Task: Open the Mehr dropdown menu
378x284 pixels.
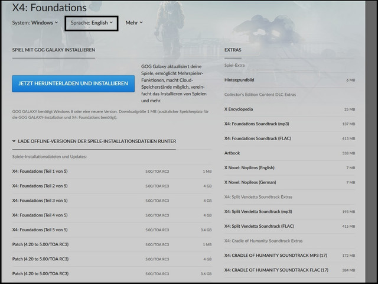Action: [x=134, y=22]
